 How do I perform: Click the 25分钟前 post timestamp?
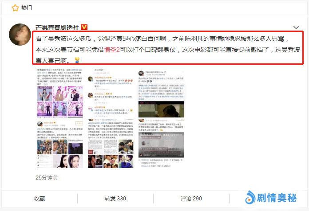[x=46, y=178]
